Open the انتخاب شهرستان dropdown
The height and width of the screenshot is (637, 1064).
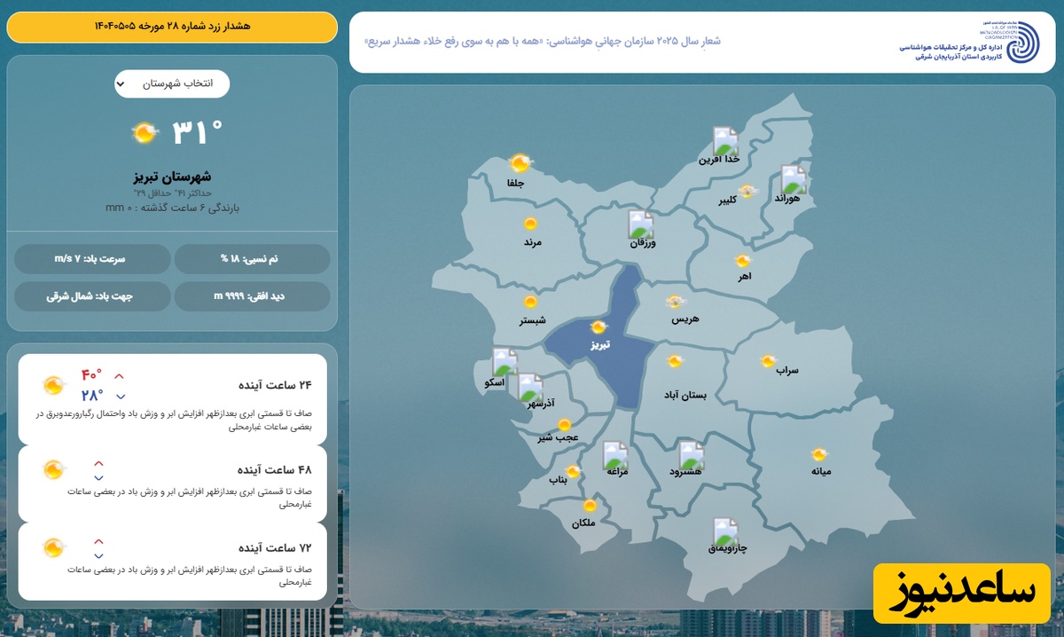coord(171,84)
